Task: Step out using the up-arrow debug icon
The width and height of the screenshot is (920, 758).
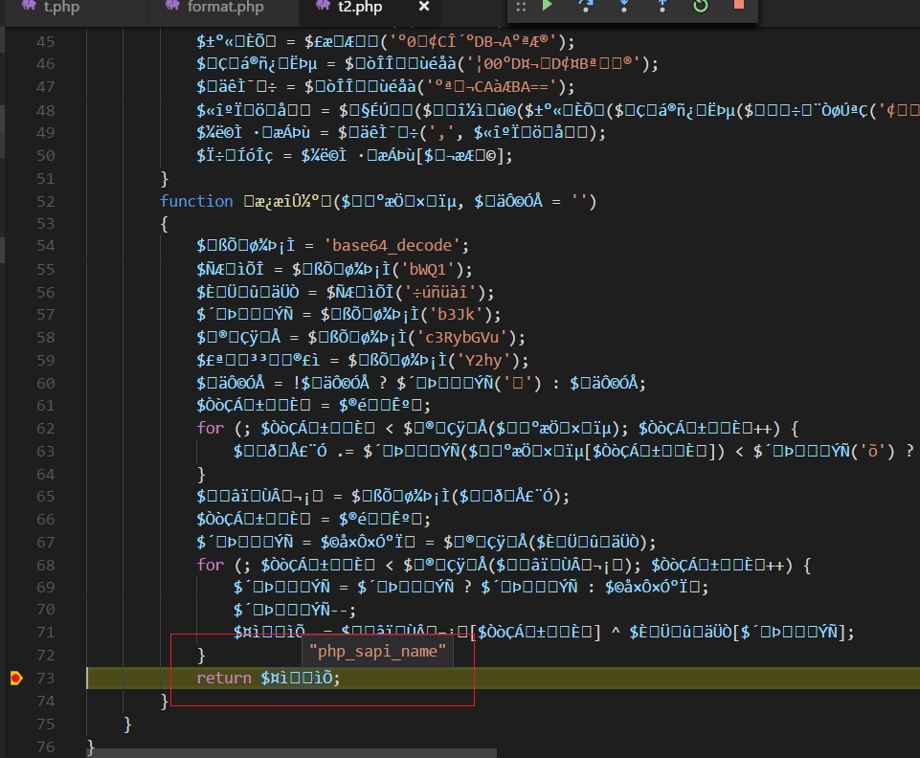Action: (662, 6)
